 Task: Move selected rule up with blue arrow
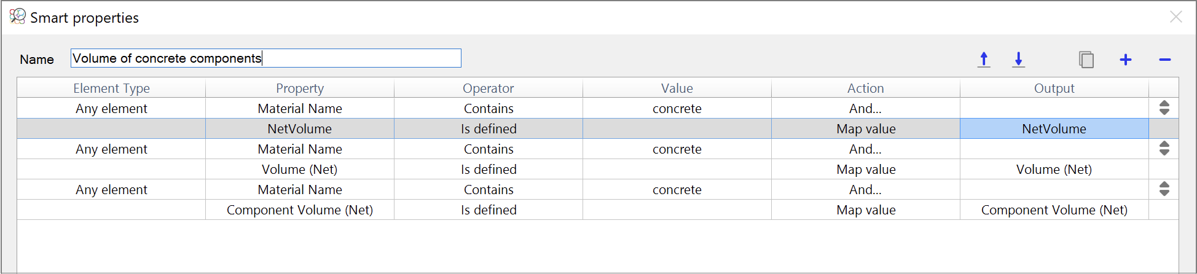click(984, 60)
